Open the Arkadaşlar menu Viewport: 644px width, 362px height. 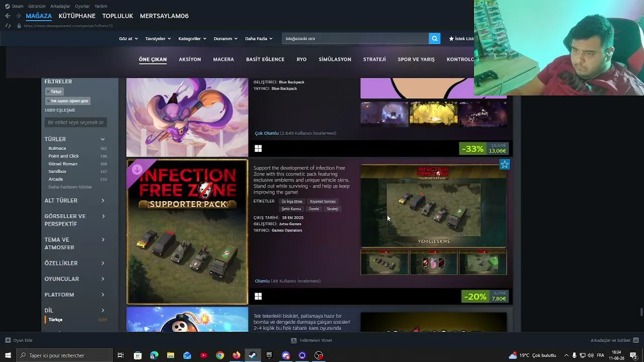(60, 6)
